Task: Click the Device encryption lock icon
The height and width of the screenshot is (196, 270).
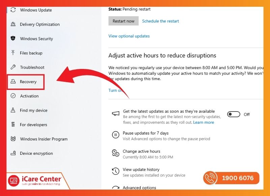Action: coord(13,153)
